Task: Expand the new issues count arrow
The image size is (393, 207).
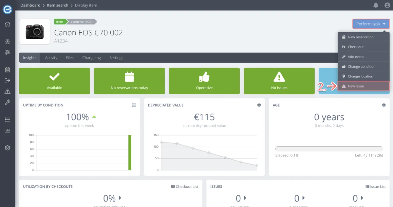Action: click(245, 198)
